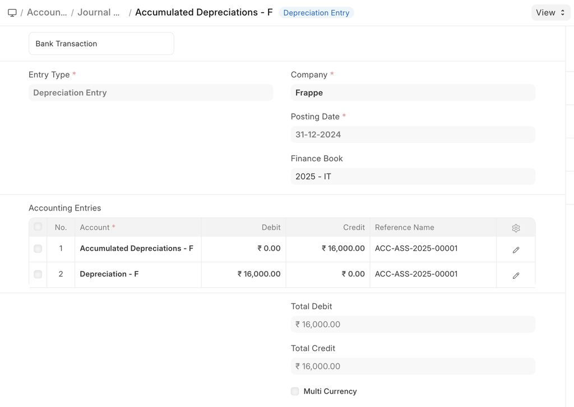Click the Depreciation Entry status badge
The width and height of the screenshot is (574, 407).
click(x=316, y=13)
